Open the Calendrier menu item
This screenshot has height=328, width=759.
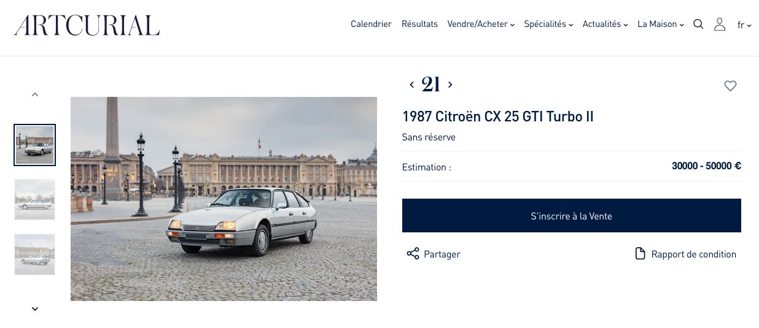(371, 25)
